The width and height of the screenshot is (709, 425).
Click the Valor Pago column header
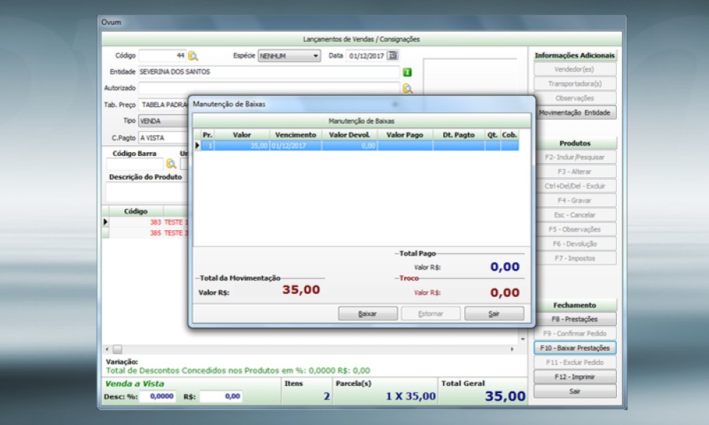tap(405, 135)
